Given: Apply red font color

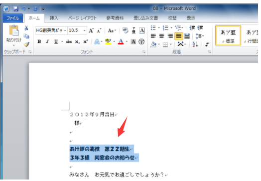Looking at the screenshot, I should [121, 41].
